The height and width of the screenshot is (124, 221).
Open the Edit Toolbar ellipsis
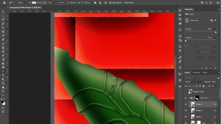[3, 95]
